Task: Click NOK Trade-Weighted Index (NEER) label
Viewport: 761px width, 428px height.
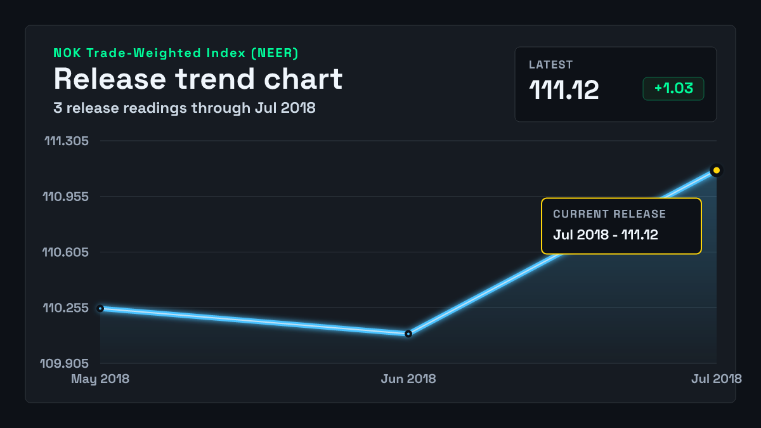Action: coord(176,53)
